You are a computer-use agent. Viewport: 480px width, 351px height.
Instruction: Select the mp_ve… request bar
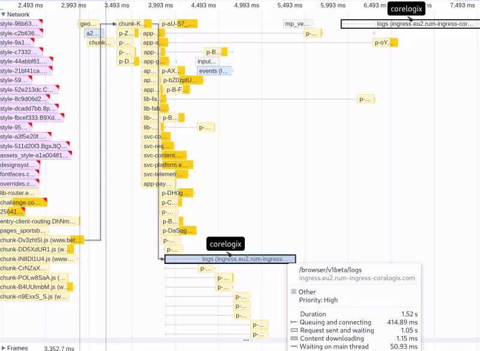coord(298,24)
